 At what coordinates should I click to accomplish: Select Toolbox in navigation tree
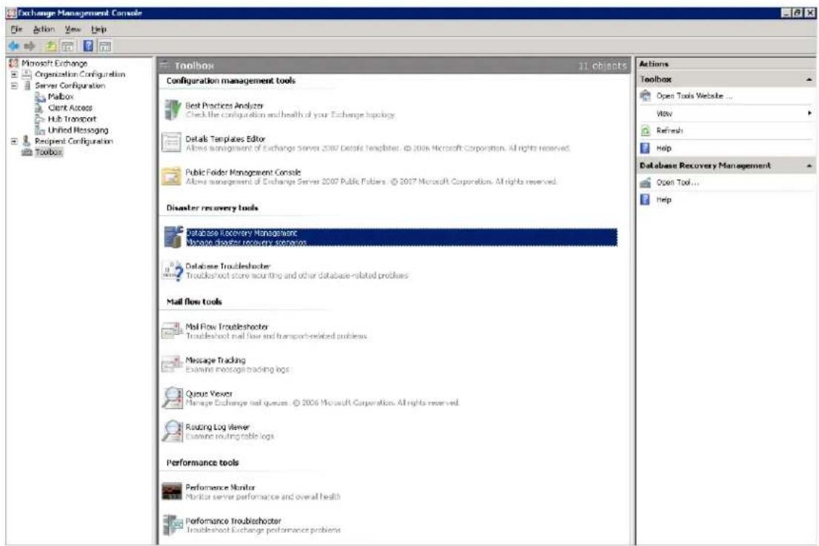(49, 152)
